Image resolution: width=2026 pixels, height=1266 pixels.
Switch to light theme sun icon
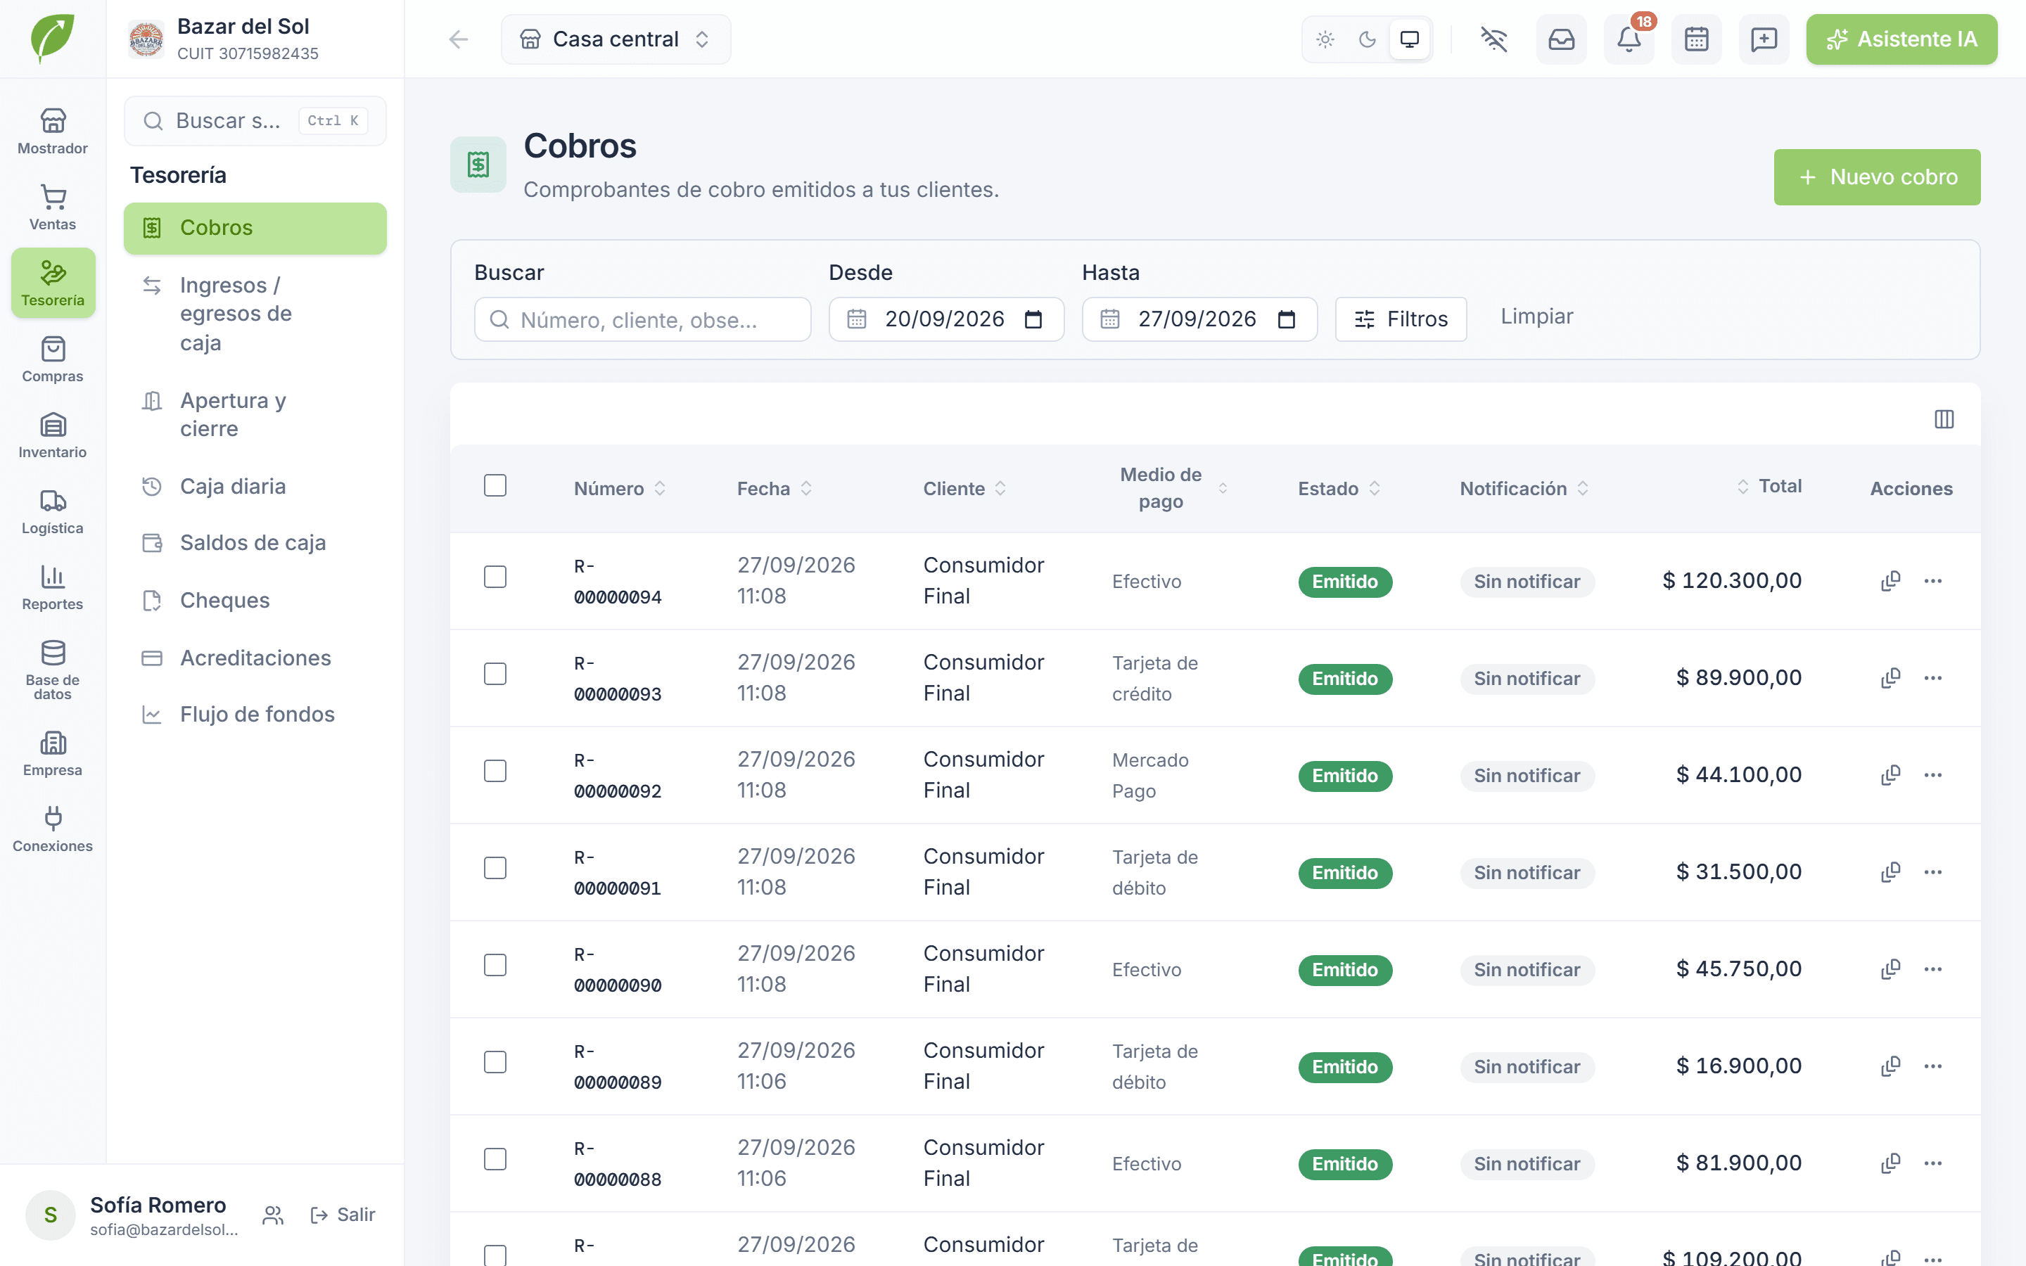pyautogui.click(x=1325, y=39)
